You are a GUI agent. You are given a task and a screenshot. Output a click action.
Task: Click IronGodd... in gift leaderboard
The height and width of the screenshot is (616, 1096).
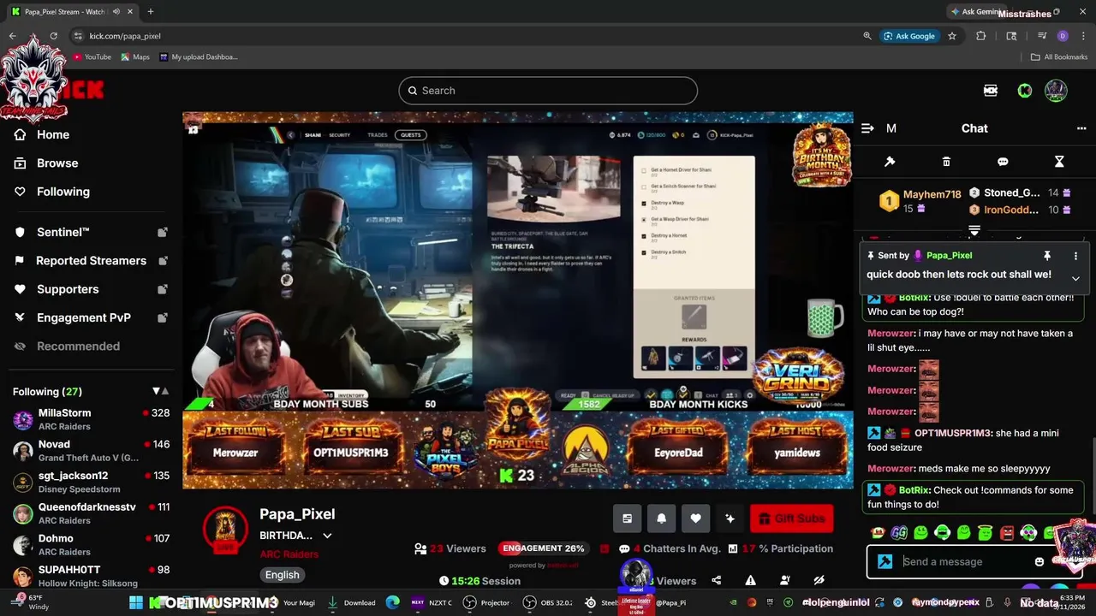[1010, 210]
